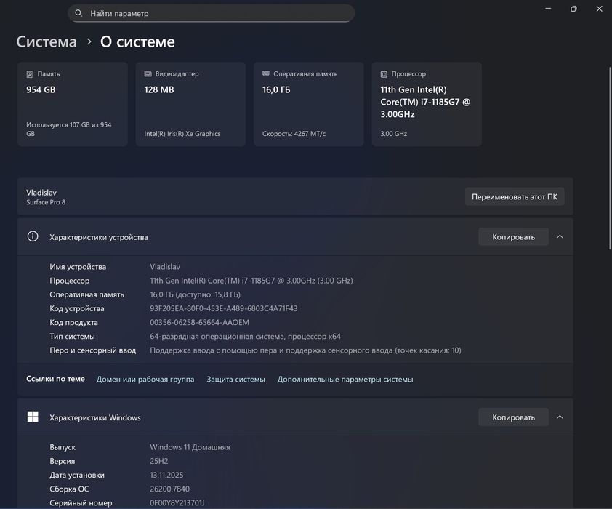Image resolution: width=612 pixels, height=509 pixels.
Task: Open the Память 954 GB storage card
Action: click(x=73, y=104)
